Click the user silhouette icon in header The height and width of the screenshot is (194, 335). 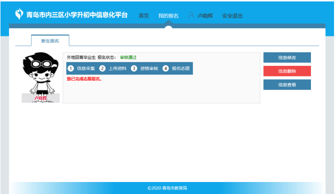click(x=191, y=15)
